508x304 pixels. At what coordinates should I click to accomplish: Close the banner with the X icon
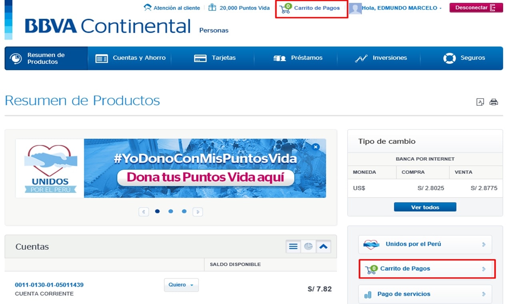click(x=316, y=147)
